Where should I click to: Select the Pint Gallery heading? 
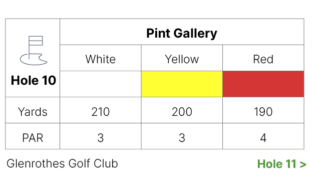coord(182,33)
